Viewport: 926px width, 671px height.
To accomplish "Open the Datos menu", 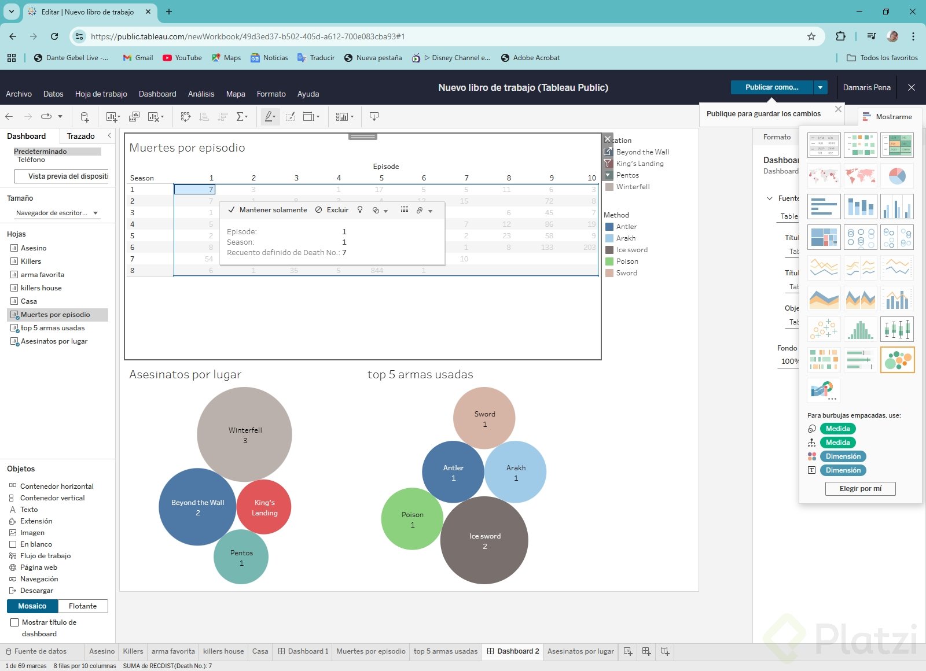I will pyautogui.click(x=53, y=94).
